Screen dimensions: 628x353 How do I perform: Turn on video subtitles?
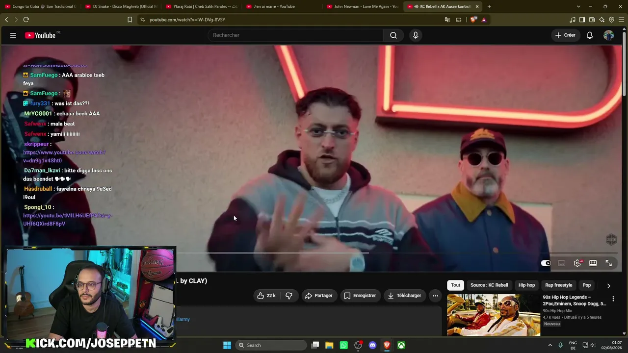[x=562, y=263]
